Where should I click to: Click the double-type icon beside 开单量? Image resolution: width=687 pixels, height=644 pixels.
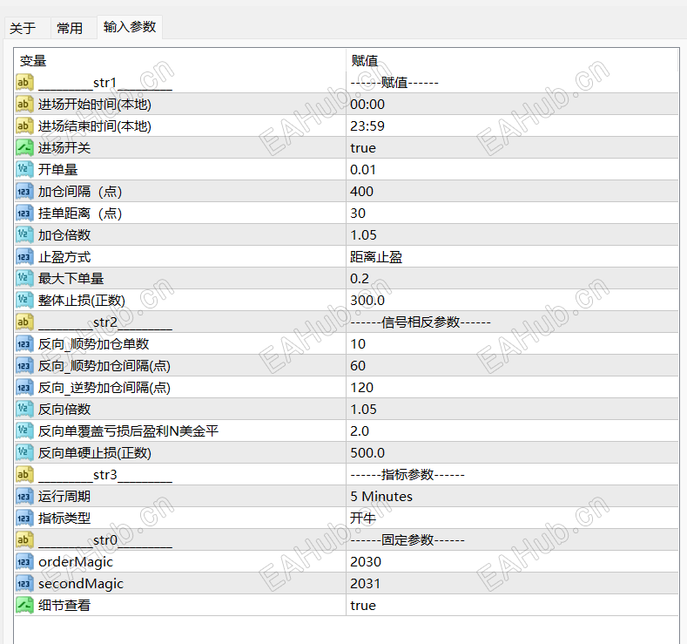point(24,170)
